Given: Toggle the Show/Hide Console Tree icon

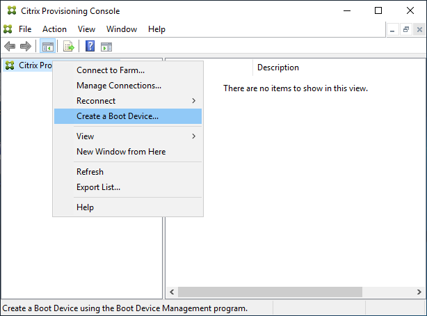Looking at the screenshot, I should (x=48, y=47).
